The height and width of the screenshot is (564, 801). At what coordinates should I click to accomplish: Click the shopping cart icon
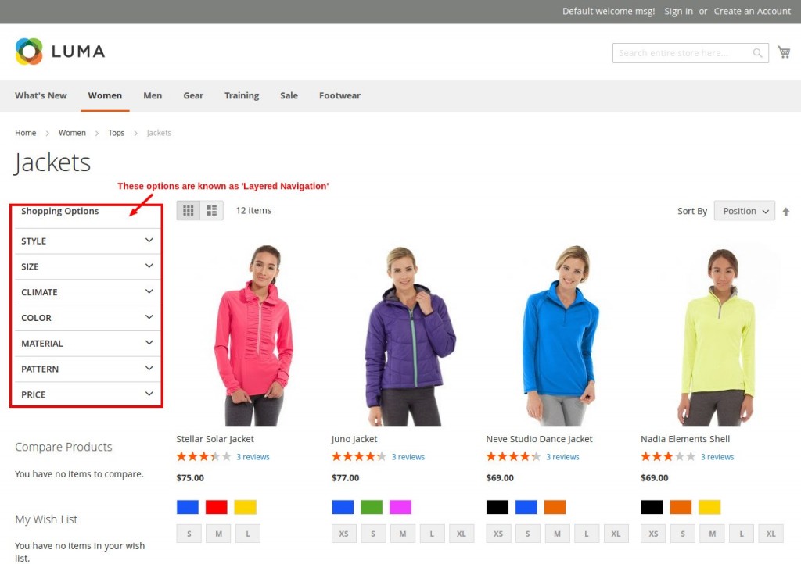[784, 52]
